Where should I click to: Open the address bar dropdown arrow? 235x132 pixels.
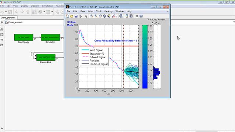(234, 22)
